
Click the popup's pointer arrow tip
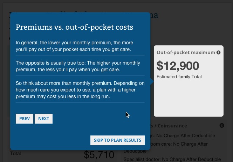(152, 81)
